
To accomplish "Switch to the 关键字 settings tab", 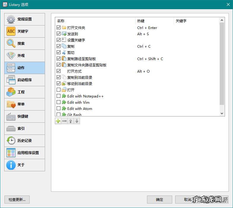I will 25,31.
